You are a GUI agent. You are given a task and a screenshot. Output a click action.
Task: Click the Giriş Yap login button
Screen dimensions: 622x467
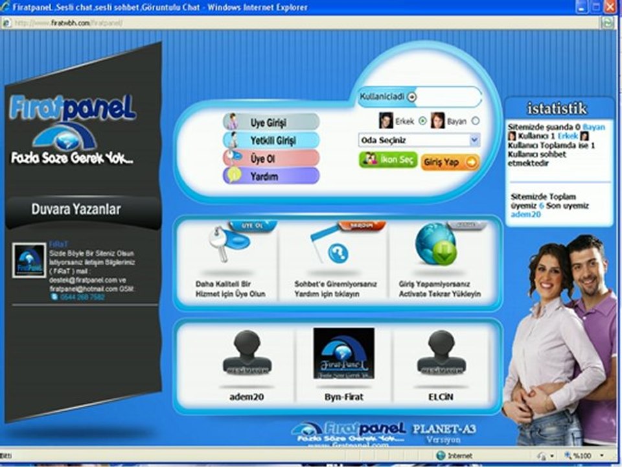tap(450, 162)
